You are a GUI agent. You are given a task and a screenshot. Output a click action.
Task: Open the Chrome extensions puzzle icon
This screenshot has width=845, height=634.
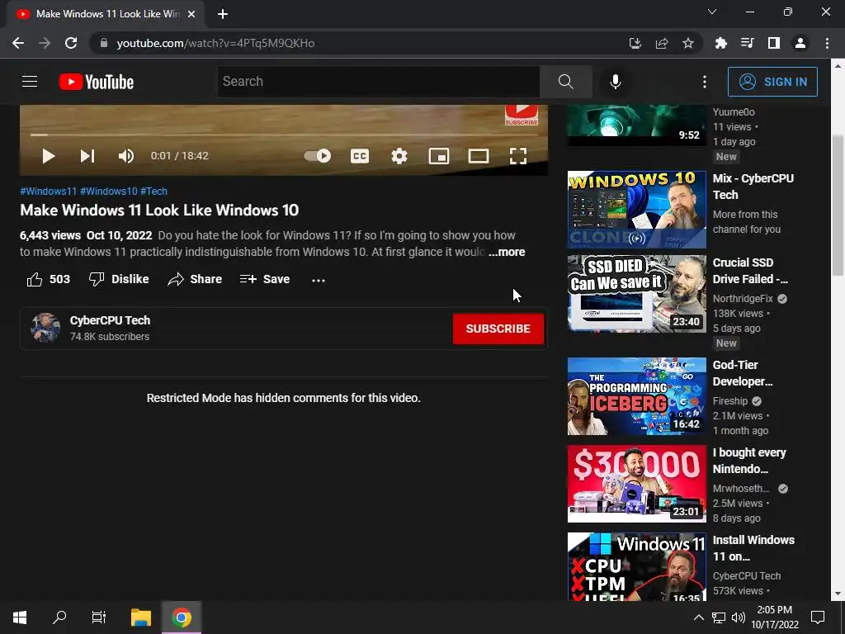[720, 43]
